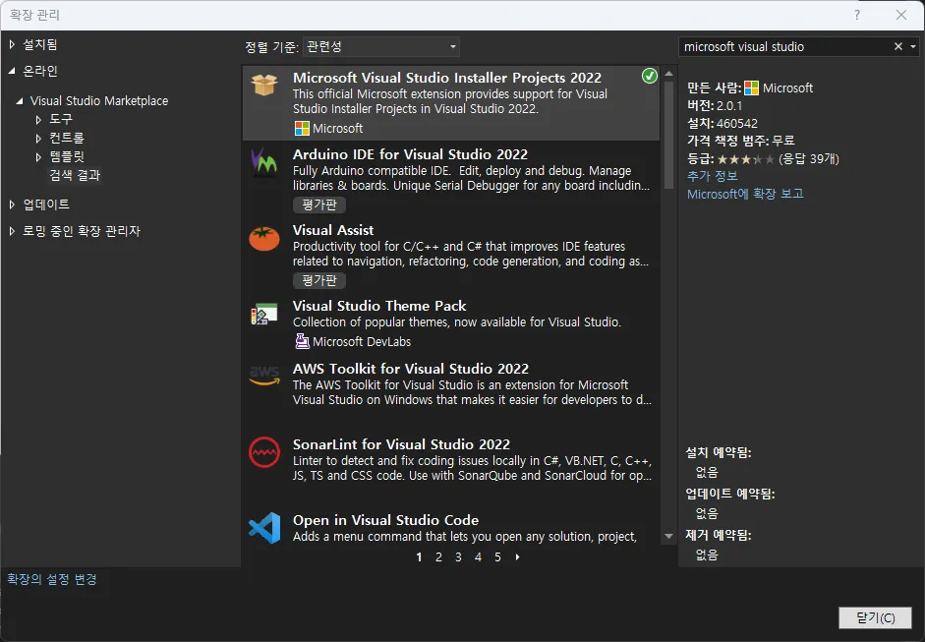This screenshot has height=642, width=925.
Task: Click the 닫기(C) button
Action: point(876,617)
